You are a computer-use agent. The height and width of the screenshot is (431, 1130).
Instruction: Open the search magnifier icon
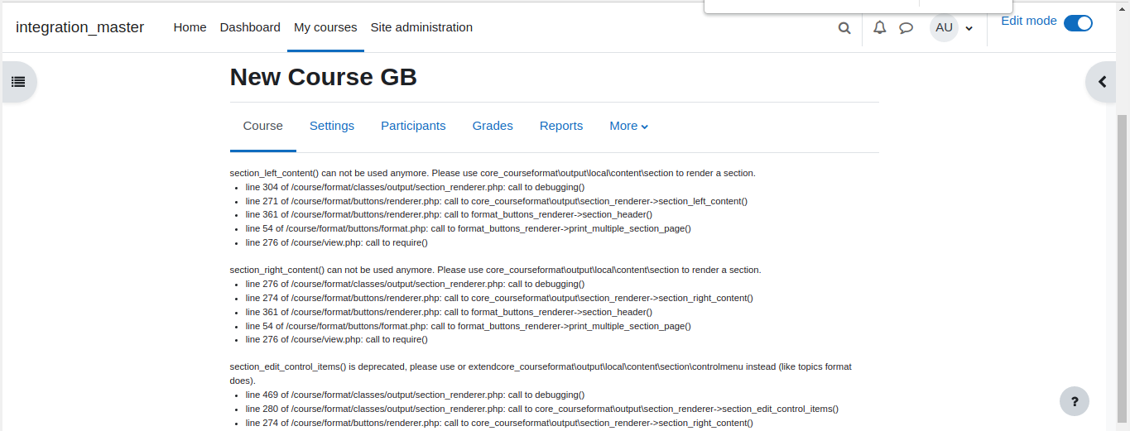844,27
